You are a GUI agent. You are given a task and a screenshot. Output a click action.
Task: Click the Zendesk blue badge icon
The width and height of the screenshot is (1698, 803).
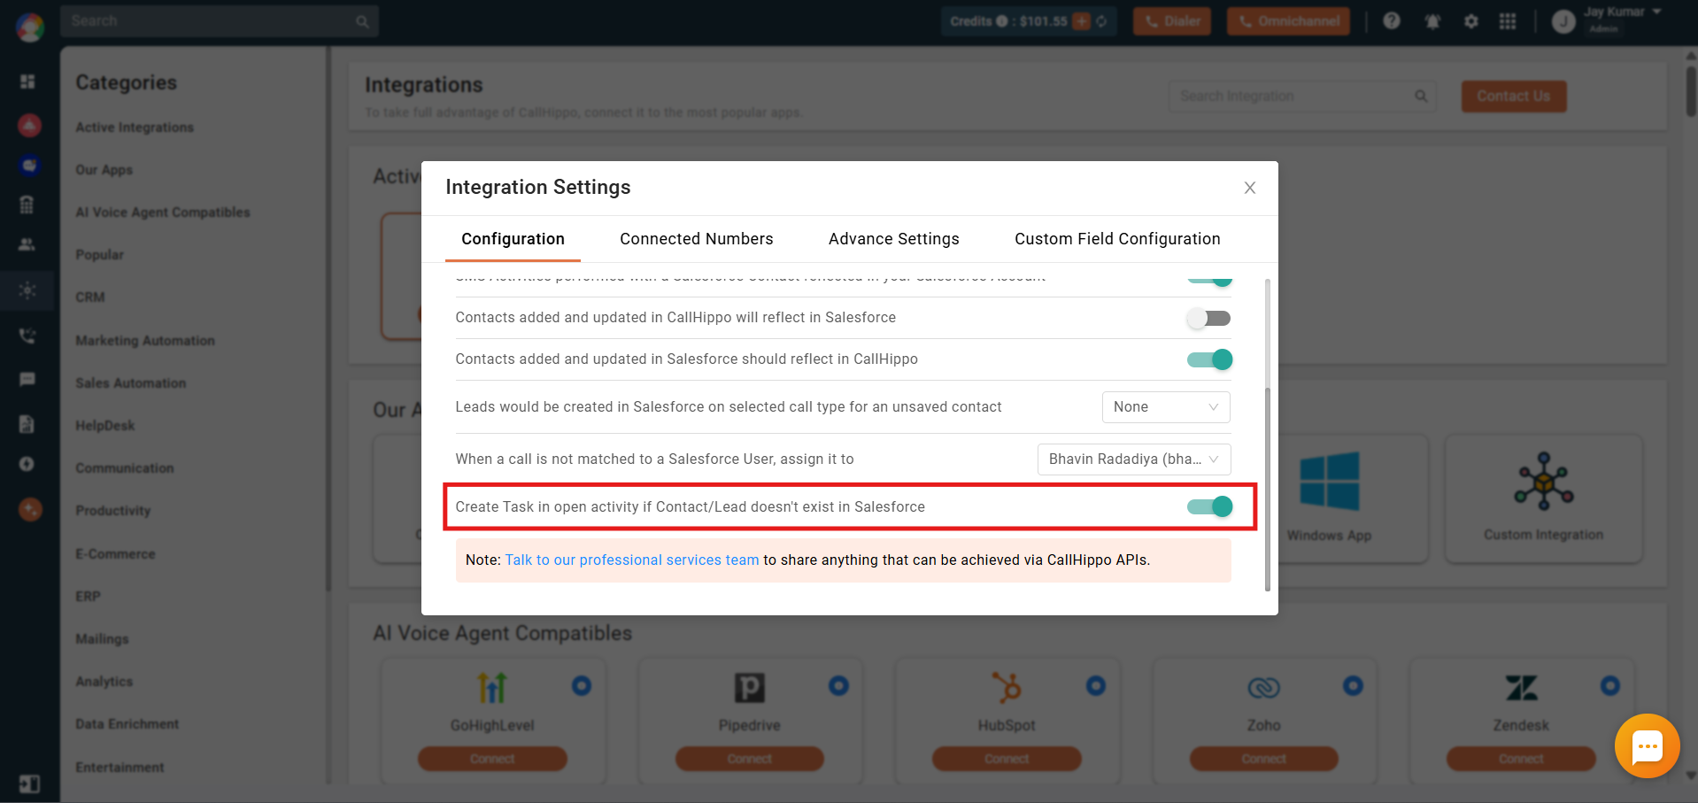(x=1610, y=685)
